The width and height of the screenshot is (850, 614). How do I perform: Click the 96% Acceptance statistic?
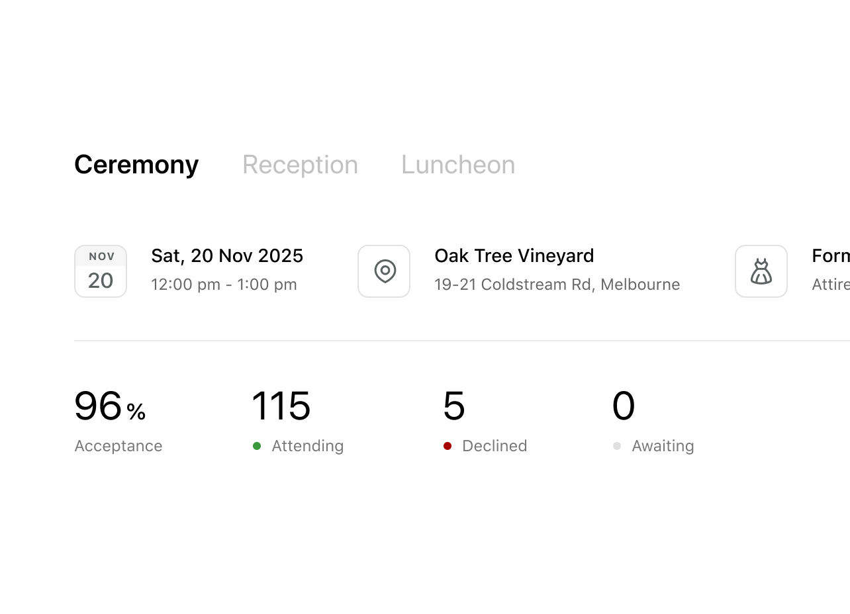[x=109, y=407]
